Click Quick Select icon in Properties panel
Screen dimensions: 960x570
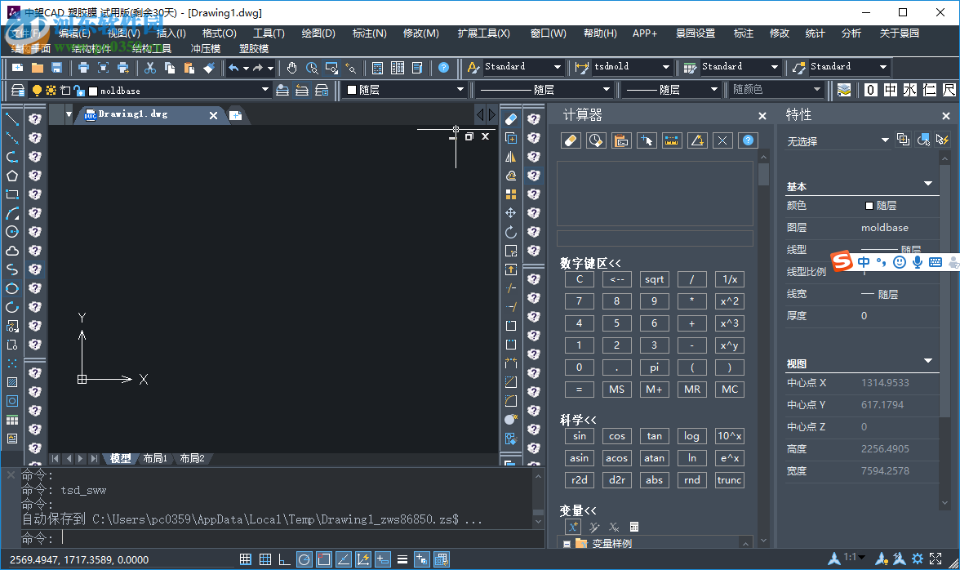pos(943,140)
